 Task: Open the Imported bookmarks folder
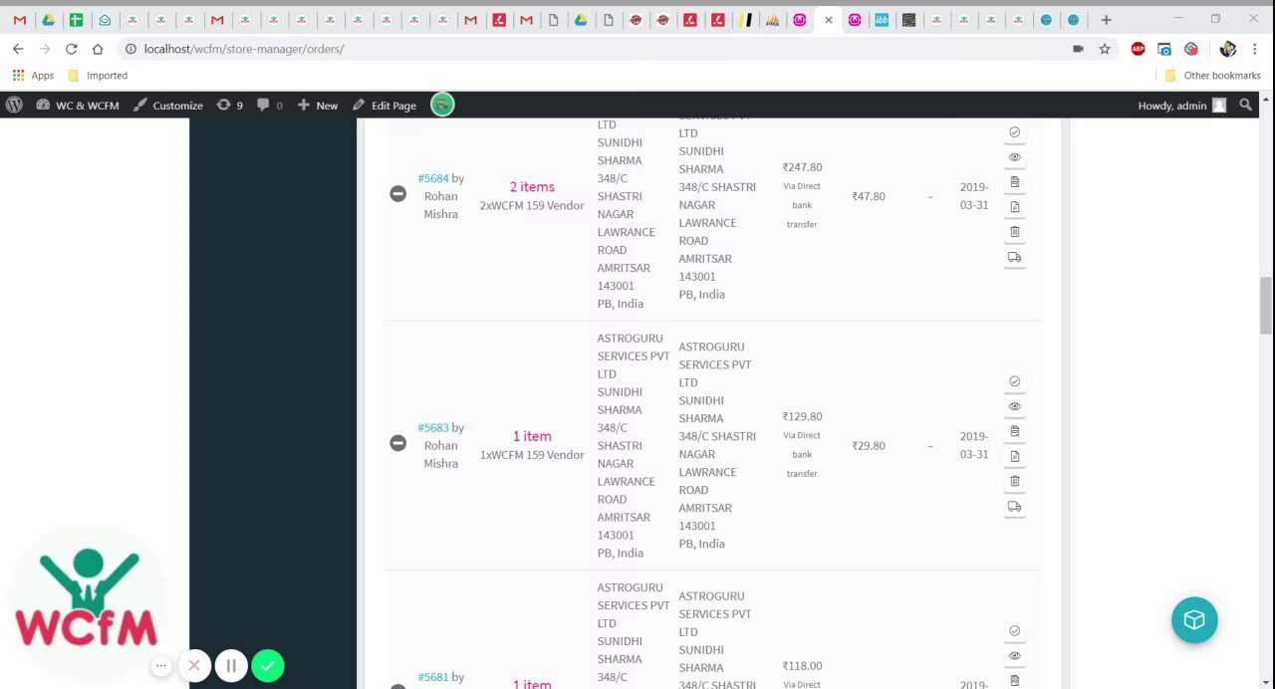(x=98, y=75)
